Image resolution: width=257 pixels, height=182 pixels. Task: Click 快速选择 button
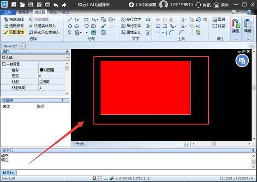[14, 19]
